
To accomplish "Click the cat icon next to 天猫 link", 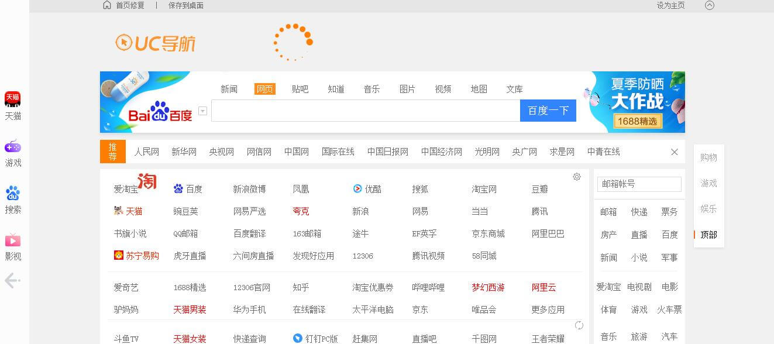I will coord(116,211).
